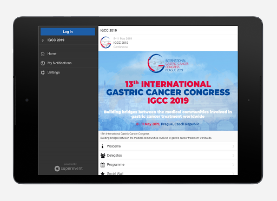Expand the Welcome row chevron
This screenshot has width=277, height=201.
(x=233, y=146)
